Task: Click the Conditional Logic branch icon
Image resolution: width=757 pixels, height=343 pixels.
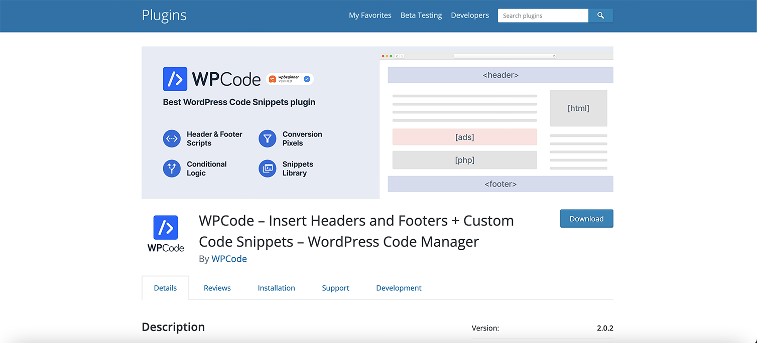Action: tap(172, 168)
